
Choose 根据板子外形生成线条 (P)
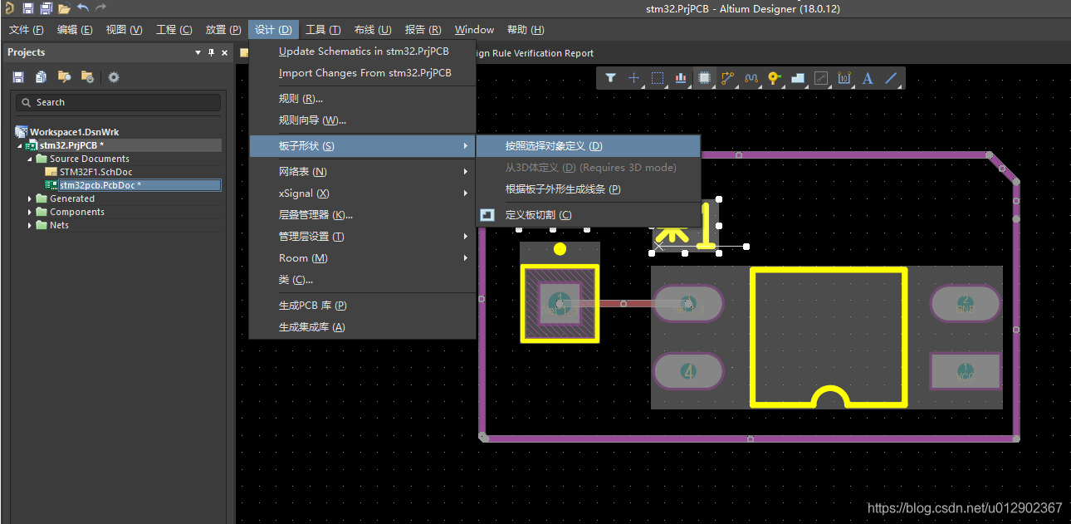click(589, 189)
